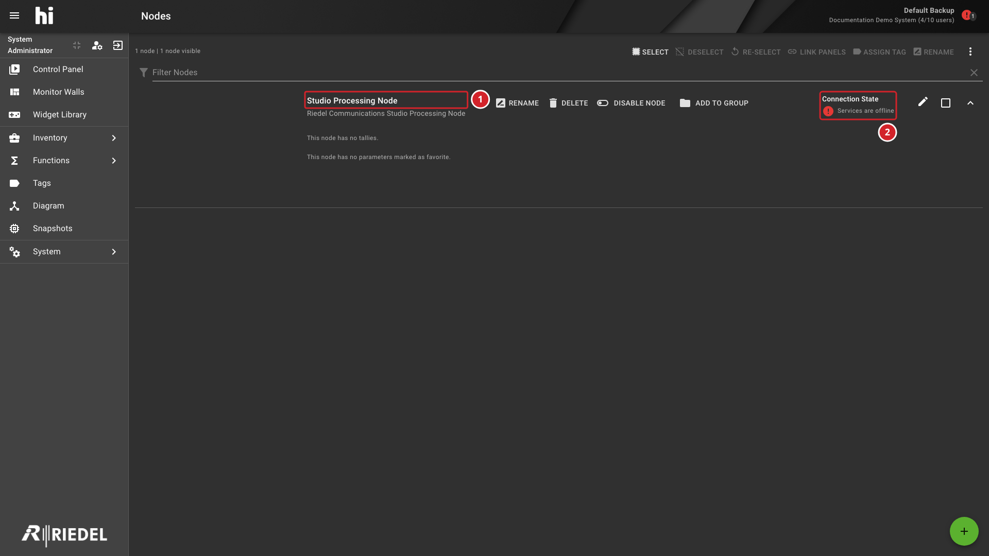The image size is (989, 556).
Task: Toggle Disable Node switch
Action: (631, 103)
